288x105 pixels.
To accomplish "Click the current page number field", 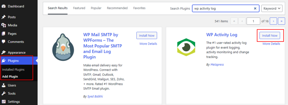I will click(x=253, y=21).
